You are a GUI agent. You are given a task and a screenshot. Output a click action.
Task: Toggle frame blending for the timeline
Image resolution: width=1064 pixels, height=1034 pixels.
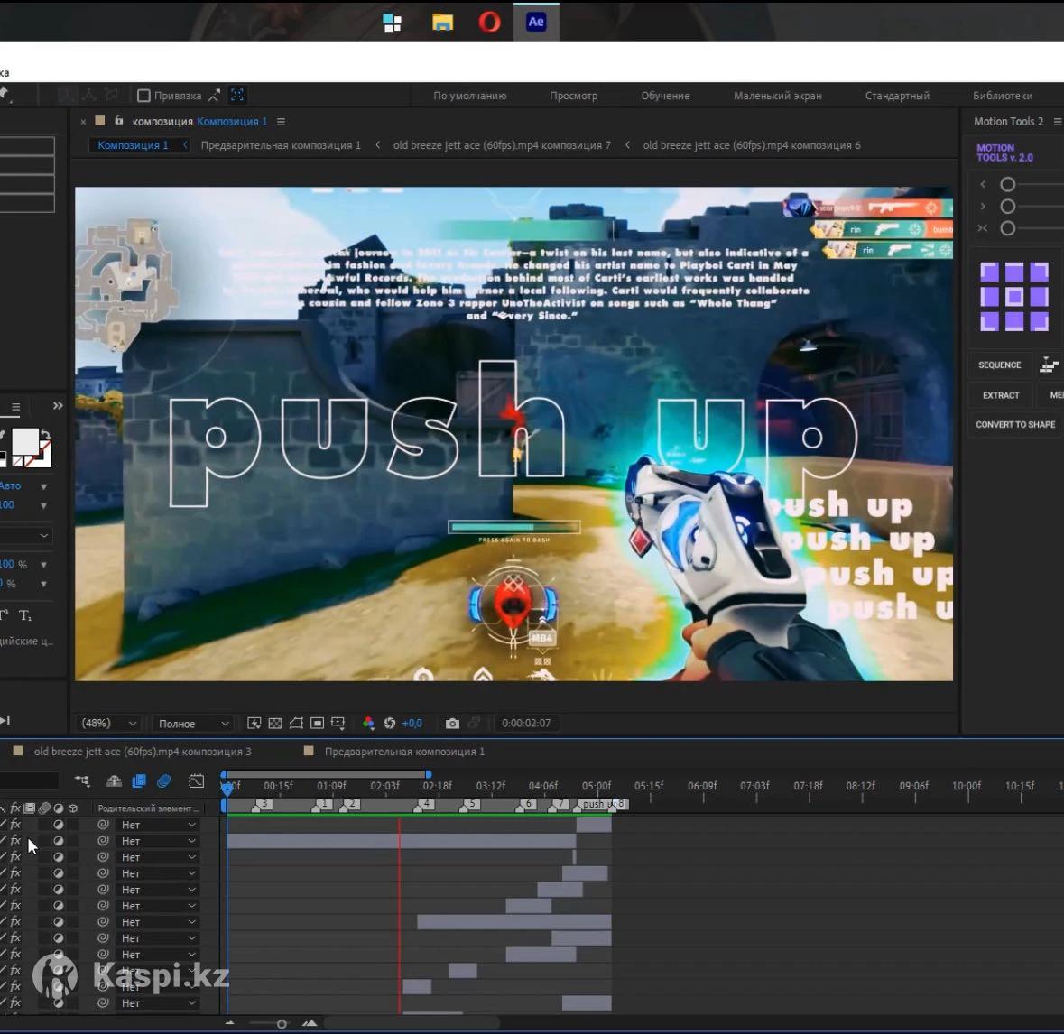pyautogui.click(x=139, y=781)
